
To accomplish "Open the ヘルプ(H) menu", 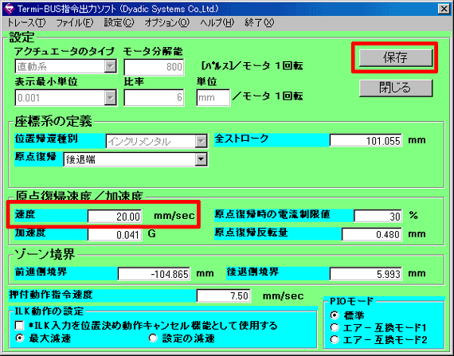I will [217, 22].
